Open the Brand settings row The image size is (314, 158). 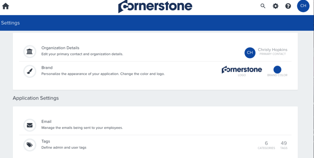(x=47, y=68)
